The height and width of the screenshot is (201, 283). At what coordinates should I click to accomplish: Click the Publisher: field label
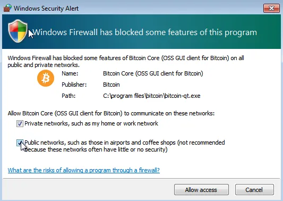(x=74, y=85)
